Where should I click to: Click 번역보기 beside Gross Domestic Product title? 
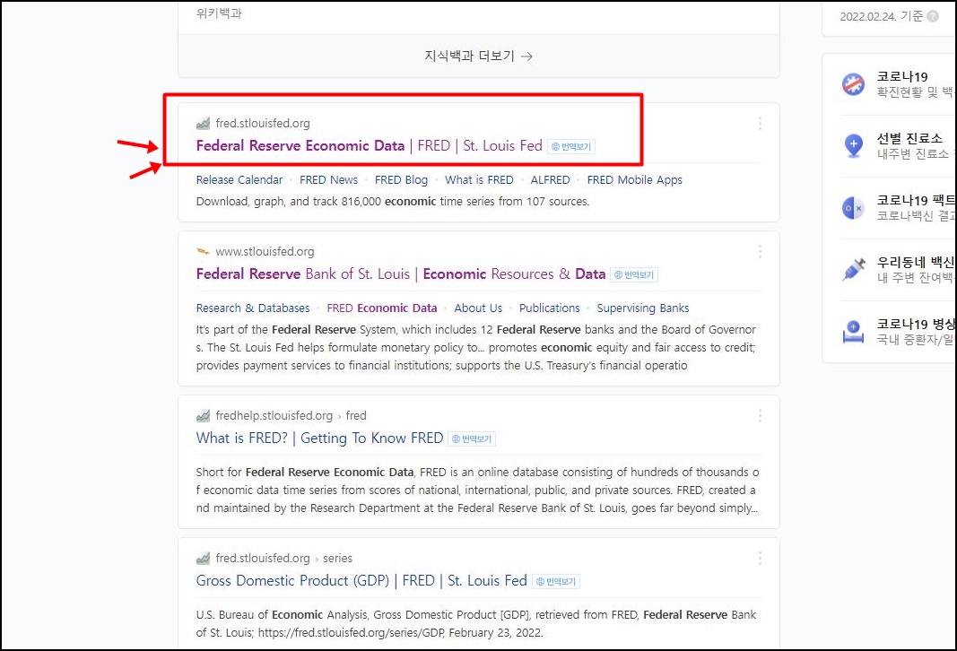coord(556,581)
